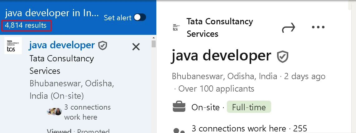
Task: Click the briefcase icon
Action: pos(179,107)
